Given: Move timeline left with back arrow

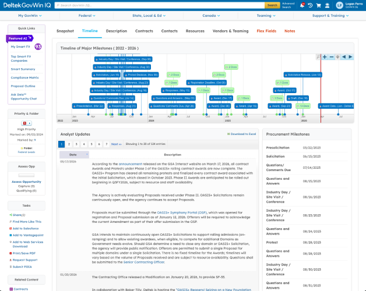Looking at the screenshot, I should point(344,57).
